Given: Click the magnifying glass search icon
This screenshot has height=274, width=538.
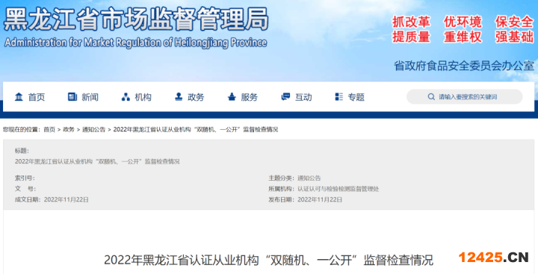Looking at the screenshot, I should point(431,97).
